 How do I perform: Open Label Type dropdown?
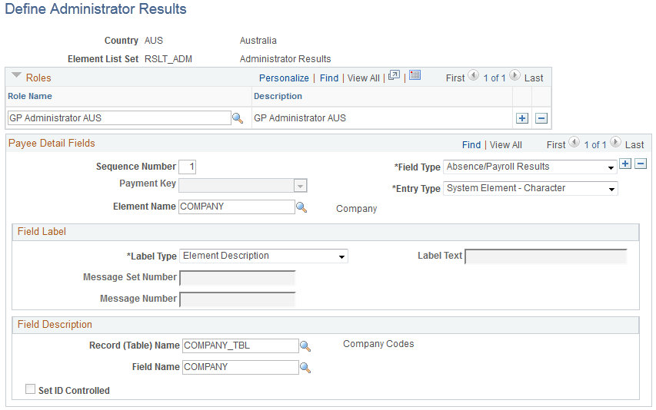coord(264,256)
